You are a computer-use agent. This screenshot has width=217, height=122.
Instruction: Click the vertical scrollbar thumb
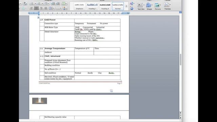click(180, 60)
